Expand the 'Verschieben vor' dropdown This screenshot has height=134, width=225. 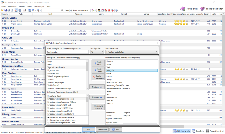132,52
